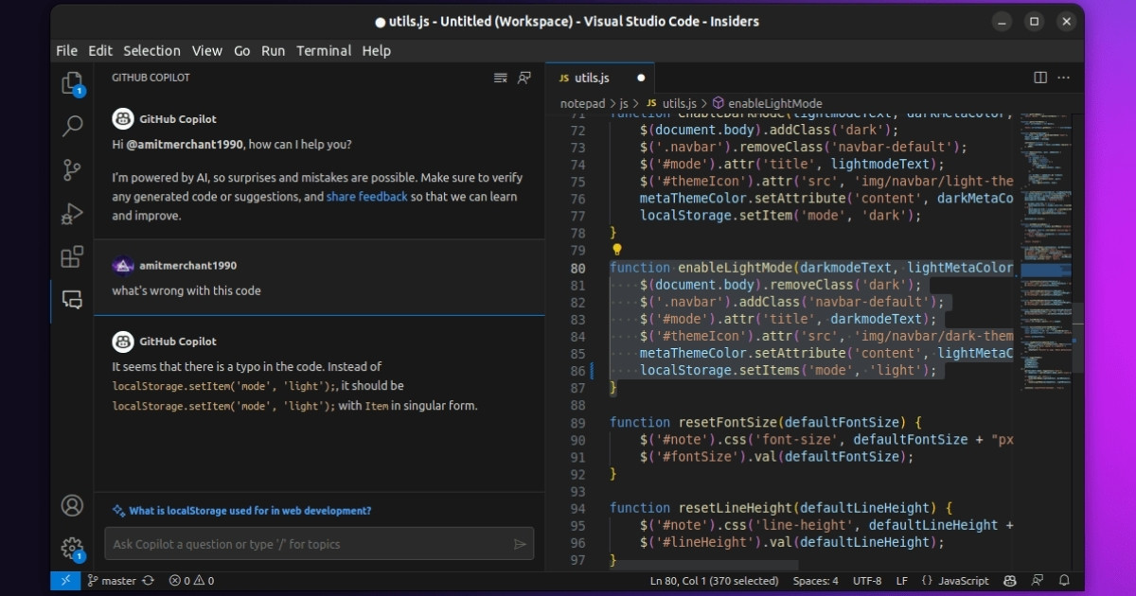Clear the Copilot chat session icon
The width and height of the screenshot is (1136, 596).
coord(501,78)
